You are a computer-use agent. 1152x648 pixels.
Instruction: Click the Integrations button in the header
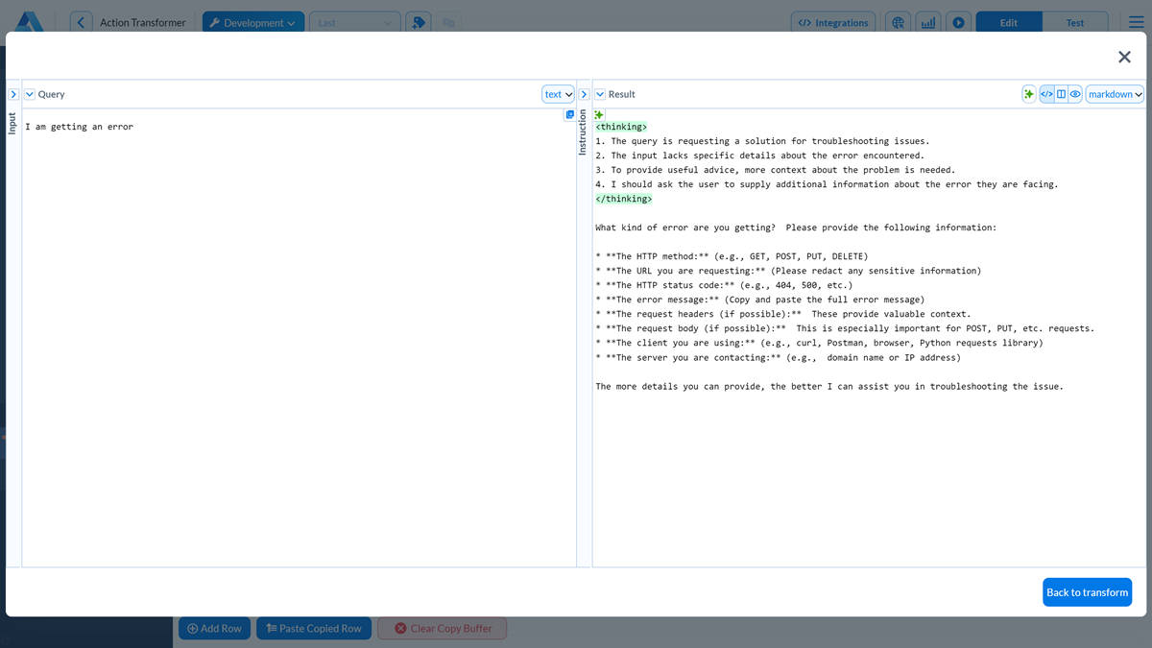click(x=833, y=21)
